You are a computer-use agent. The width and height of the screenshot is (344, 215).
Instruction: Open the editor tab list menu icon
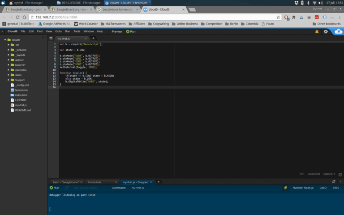(x=51, y=39)
